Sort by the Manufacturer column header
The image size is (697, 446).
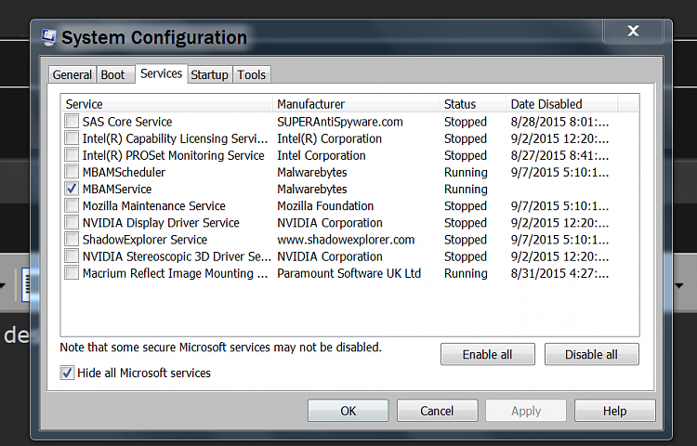pyautogui.click(x=356, y=104)
